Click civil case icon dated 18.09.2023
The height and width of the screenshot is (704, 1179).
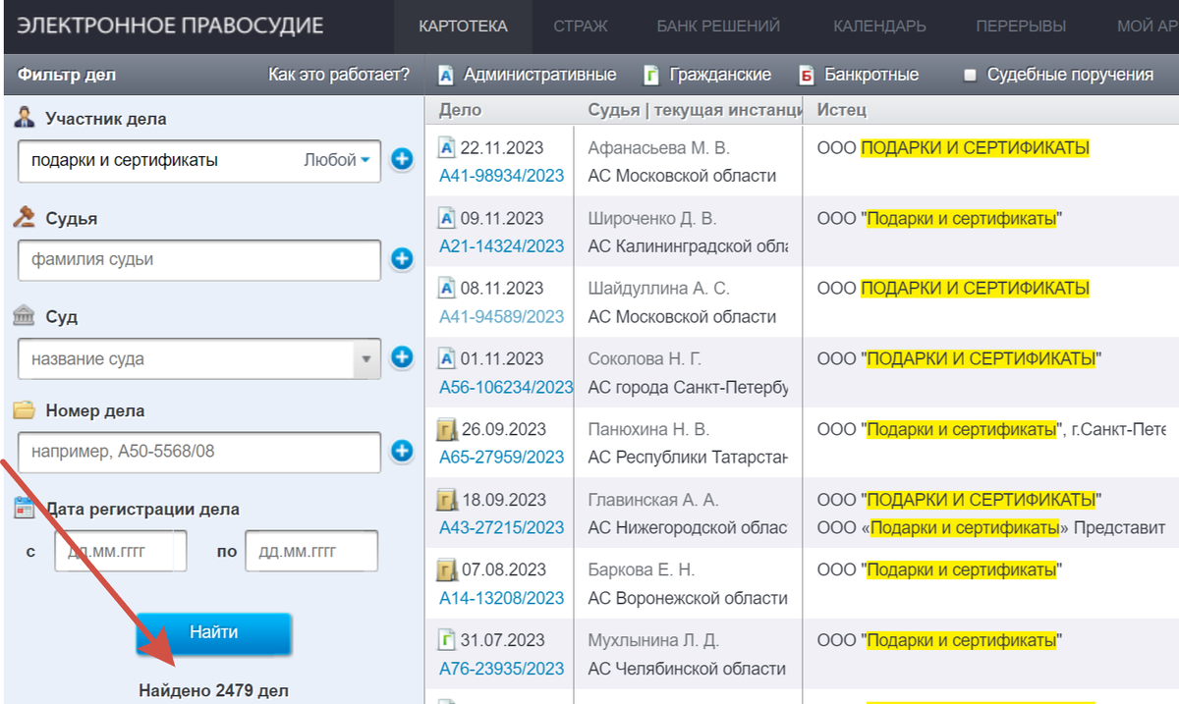click(x=447, y=500)
